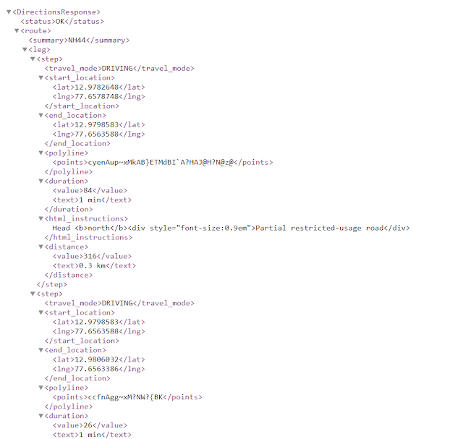Collapse the duration node with value 84
Viewport: 463px width, 439px height.
(x=41, y=181)
